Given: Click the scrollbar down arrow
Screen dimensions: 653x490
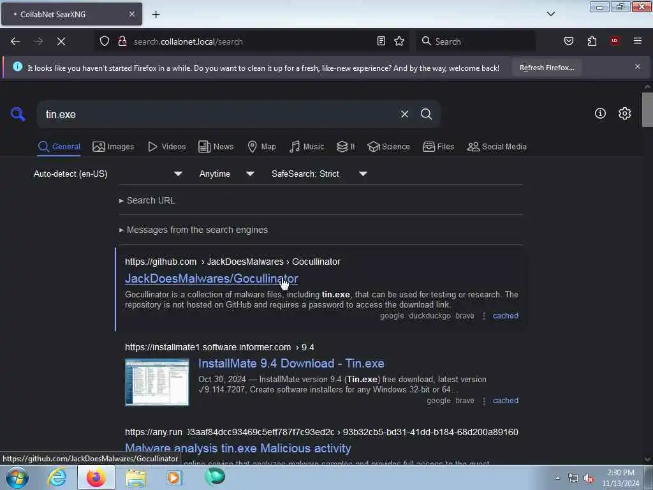Looking at the screenshot, I should coord(647,459).
